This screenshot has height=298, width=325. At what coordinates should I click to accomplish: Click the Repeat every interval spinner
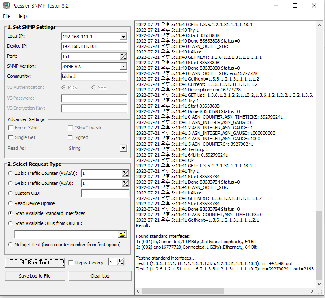pyautogui.click(x=121, y=262)
